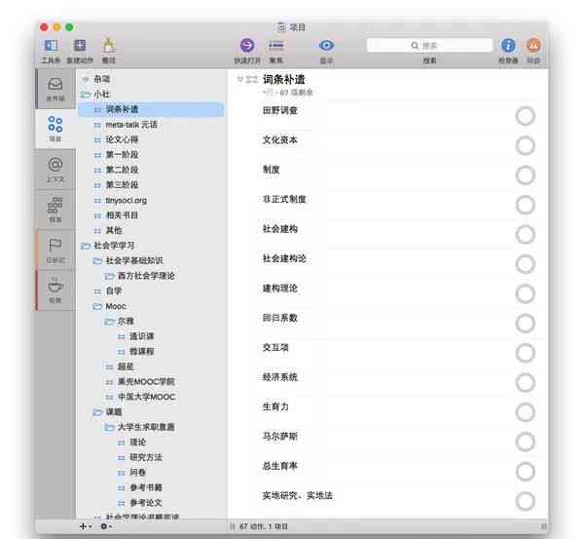Select the Mooc folder
Screen dimensions: 584x539
click(x=116, y=306)
